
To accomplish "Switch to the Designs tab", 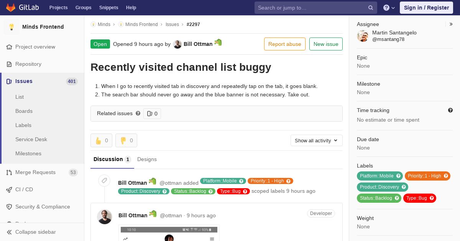I will (x=147, y=159).
